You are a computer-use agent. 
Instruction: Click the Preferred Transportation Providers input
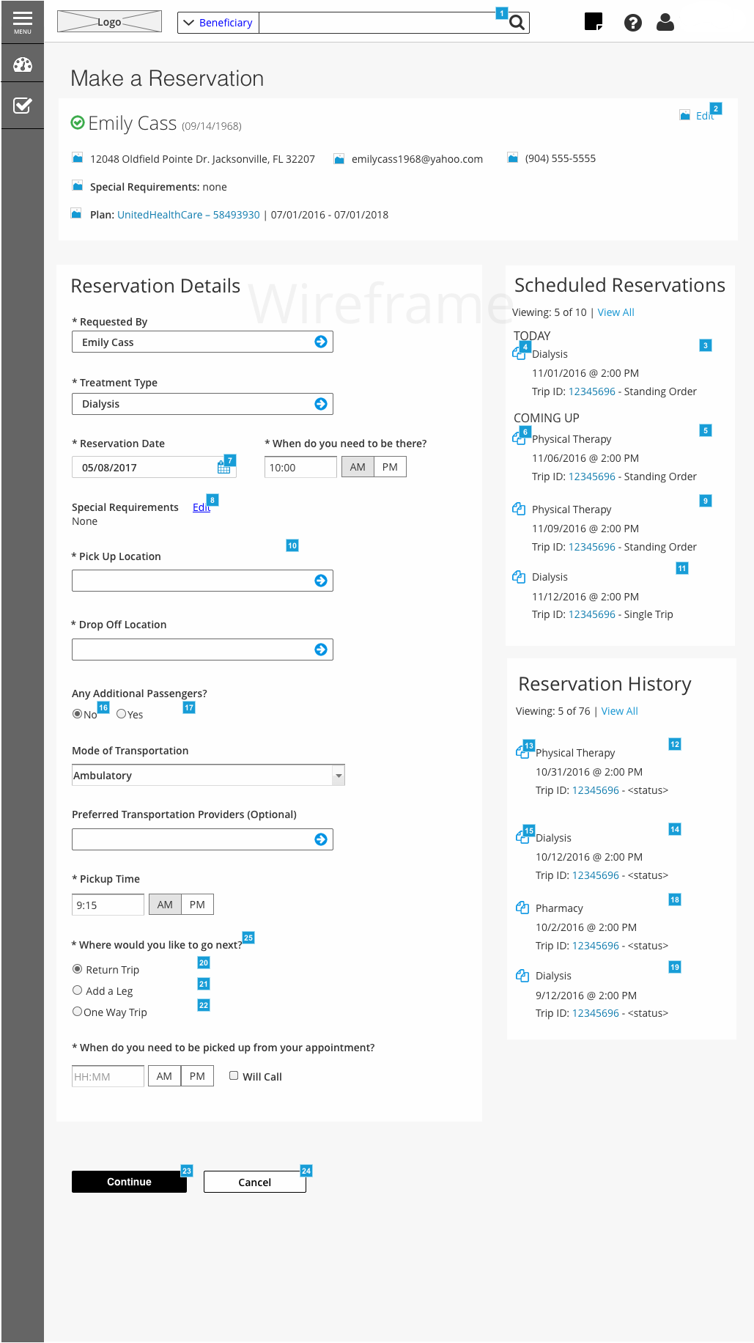[x=202, y=839]
